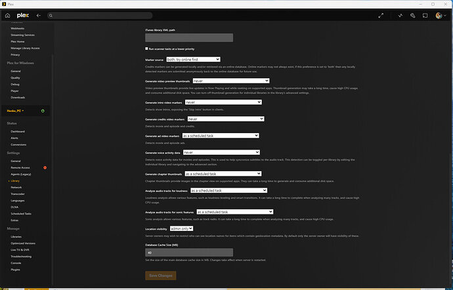
Task: Open Console
Action: click(16, 263)
